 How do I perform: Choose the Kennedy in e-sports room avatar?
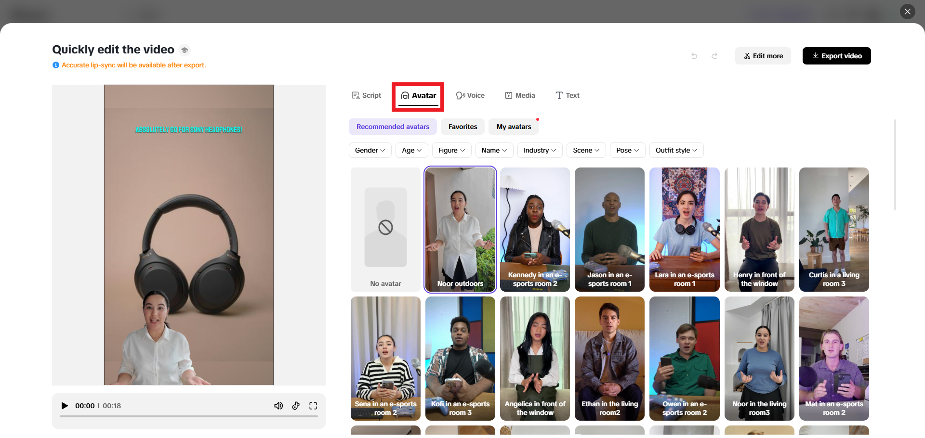click(x=535, y=230)
